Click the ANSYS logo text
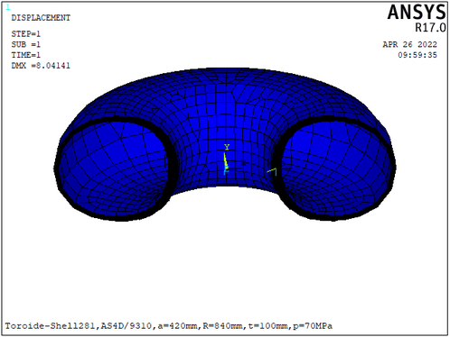The width and height of the screenshot is (450, 337). [x=417, y=13]
